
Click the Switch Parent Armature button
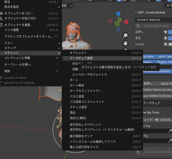157,90
